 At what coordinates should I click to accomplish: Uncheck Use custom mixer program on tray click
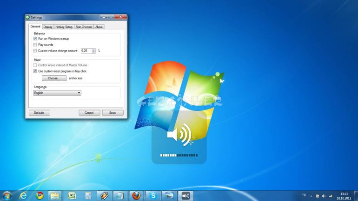35,71
